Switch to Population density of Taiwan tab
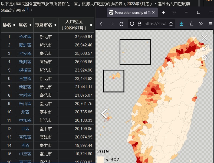214x163 pixels. [130, 13]
